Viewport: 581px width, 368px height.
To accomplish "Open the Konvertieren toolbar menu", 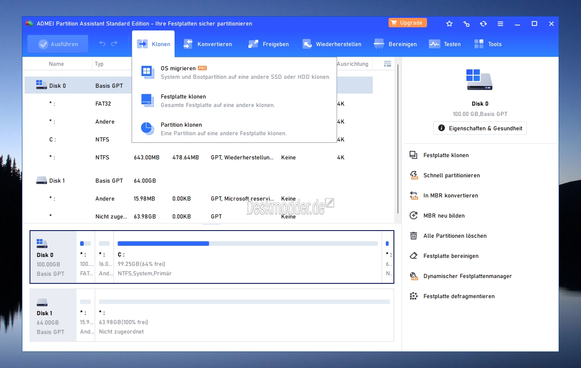I will (208, 44).
